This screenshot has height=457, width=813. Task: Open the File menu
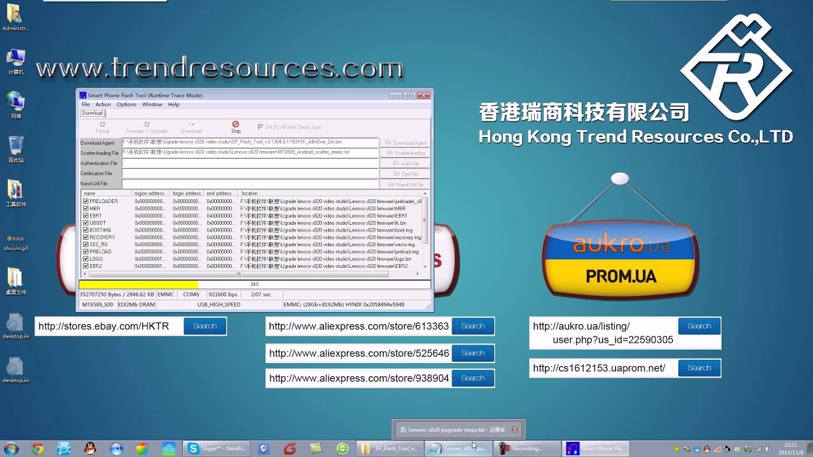[x=86, y=104]
